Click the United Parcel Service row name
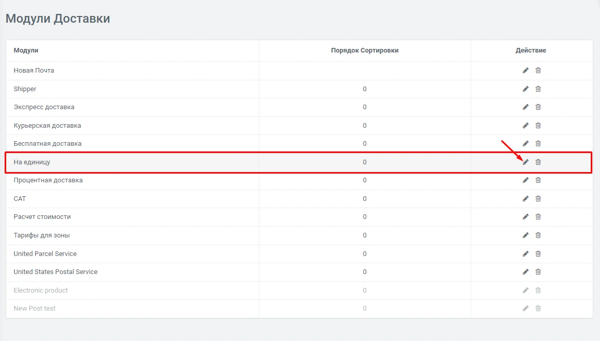This screenshot has width=600, height=341. [45, 254]
